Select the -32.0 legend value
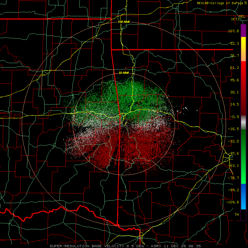The image size is (248, 248). coord(233,141)
